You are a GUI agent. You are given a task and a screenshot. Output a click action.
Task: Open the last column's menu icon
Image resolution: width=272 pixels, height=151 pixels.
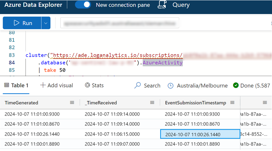click(x=265, y=102)
